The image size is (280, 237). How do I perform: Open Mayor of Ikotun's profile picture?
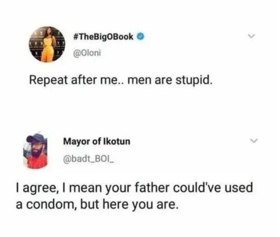[x=35, y=151]
